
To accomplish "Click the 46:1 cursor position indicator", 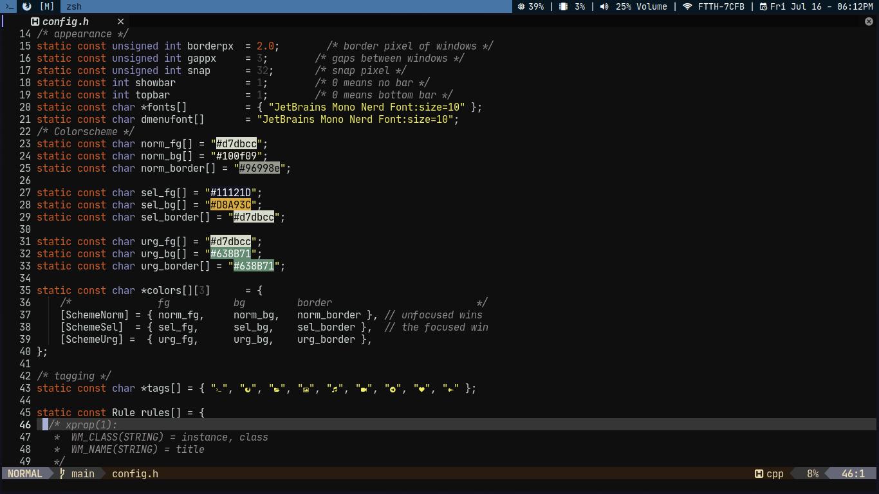I will [x=853, y=474].
